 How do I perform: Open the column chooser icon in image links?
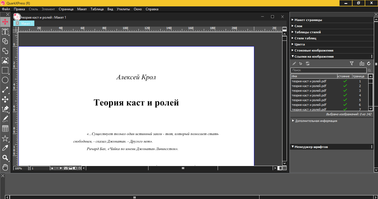click(362, 63)
